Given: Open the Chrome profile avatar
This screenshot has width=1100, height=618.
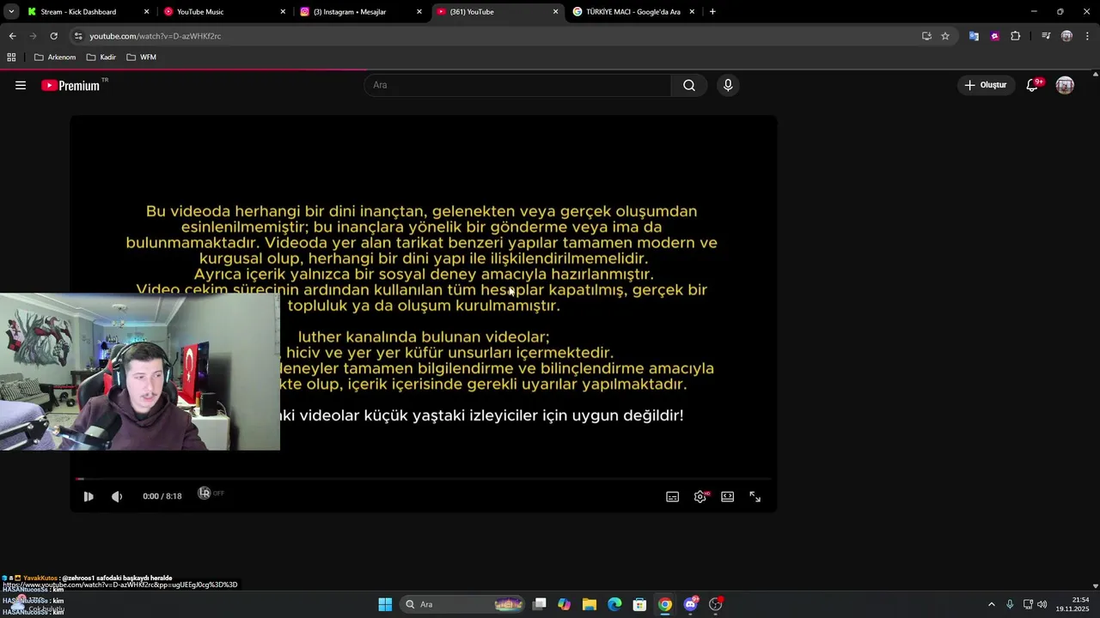Looking at the screenshot, I should click(x=1066, y=36).
